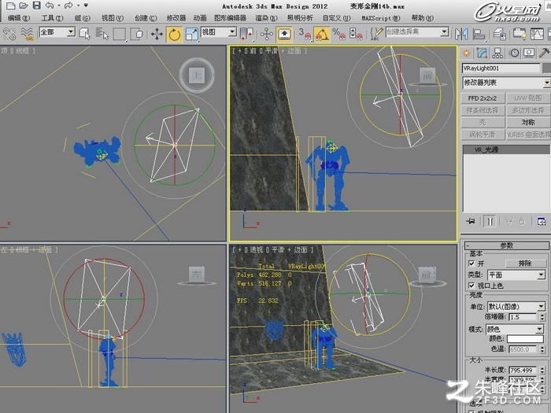Click the 对称 modifier button

(x=528, y=122)
